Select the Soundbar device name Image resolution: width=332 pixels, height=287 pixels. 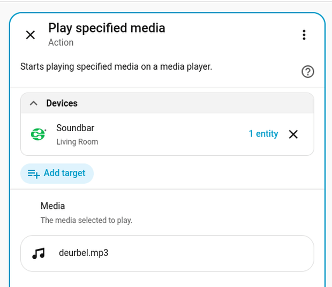coord(75,128)
